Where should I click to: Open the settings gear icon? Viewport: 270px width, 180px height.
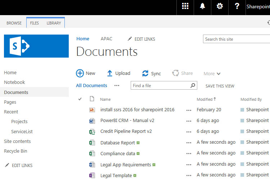coord(220,6)
